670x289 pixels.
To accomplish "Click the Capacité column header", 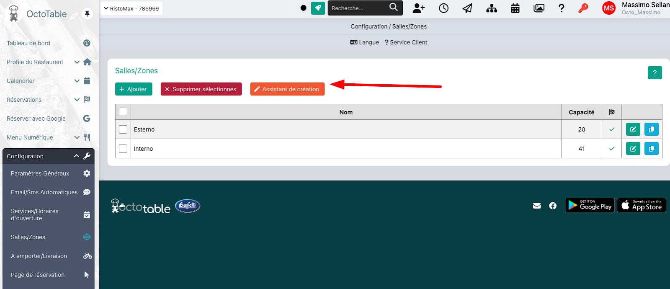I will pos(581,112).
